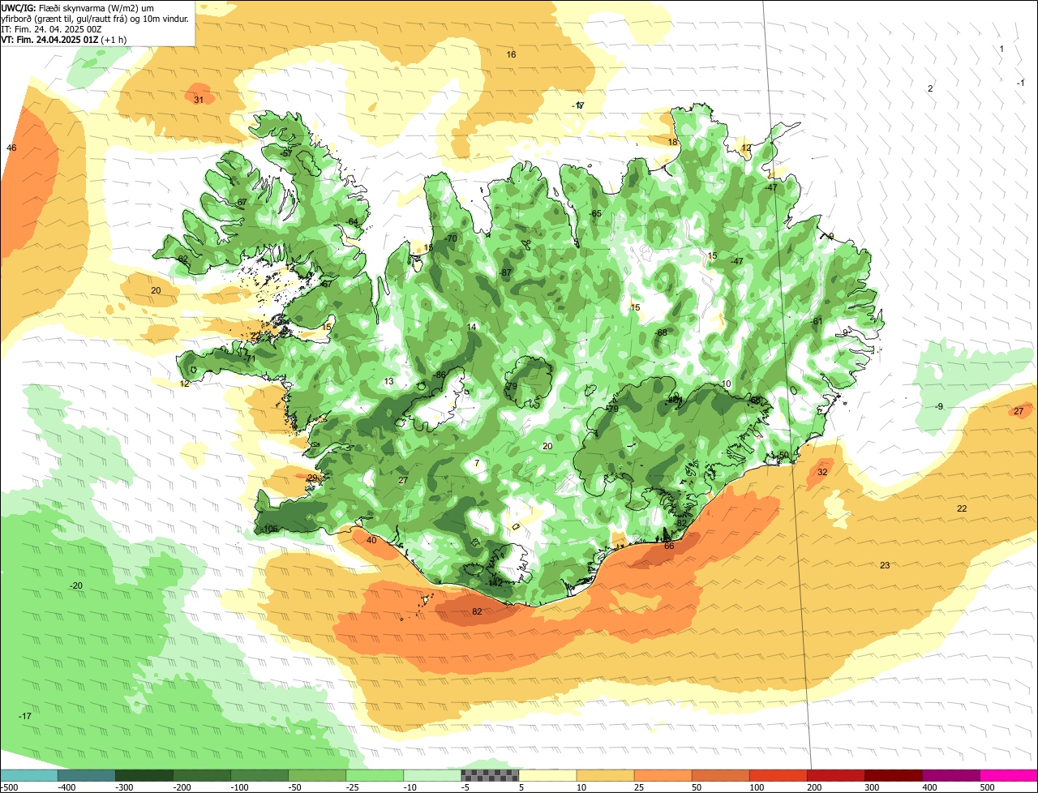Select the value '40' off the southwest coast

[x=371, y=540]
